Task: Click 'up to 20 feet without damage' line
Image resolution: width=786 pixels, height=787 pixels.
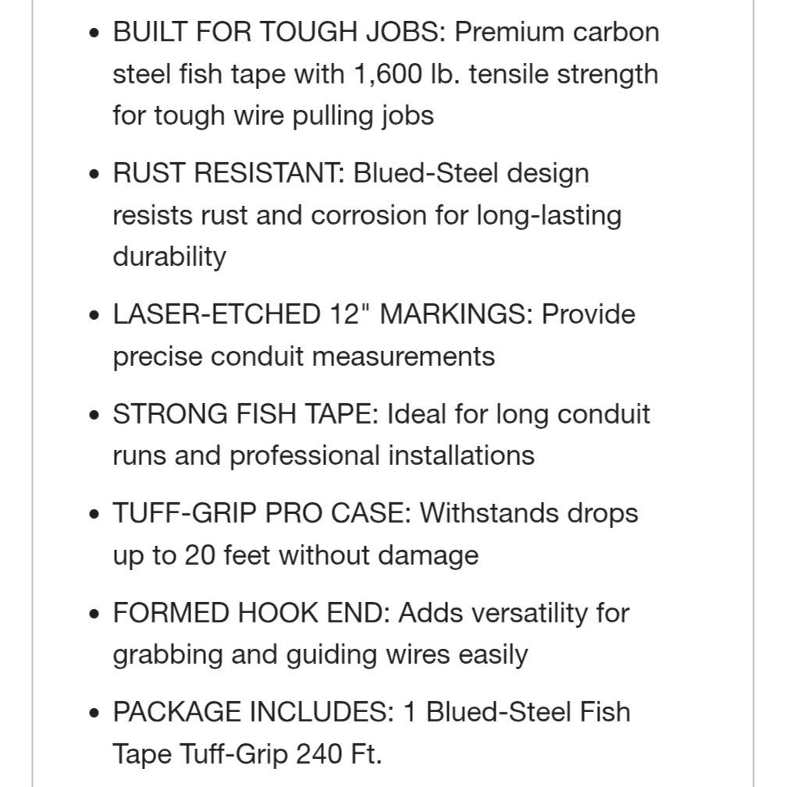Action: (296, 555)
